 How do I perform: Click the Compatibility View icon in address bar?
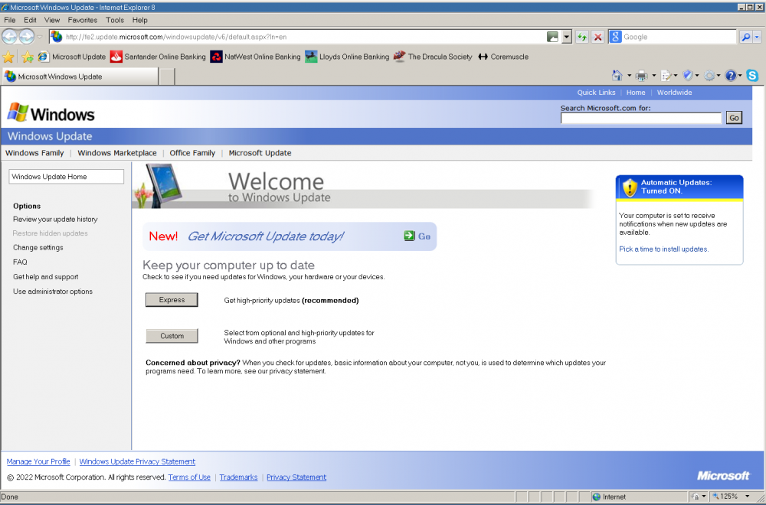552,37
